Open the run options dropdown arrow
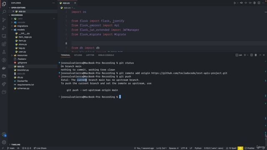 237,3
